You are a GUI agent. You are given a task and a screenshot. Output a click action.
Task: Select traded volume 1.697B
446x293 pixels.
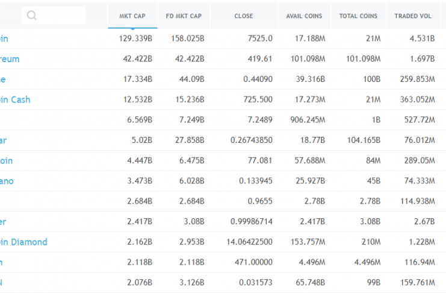point(422,58)
